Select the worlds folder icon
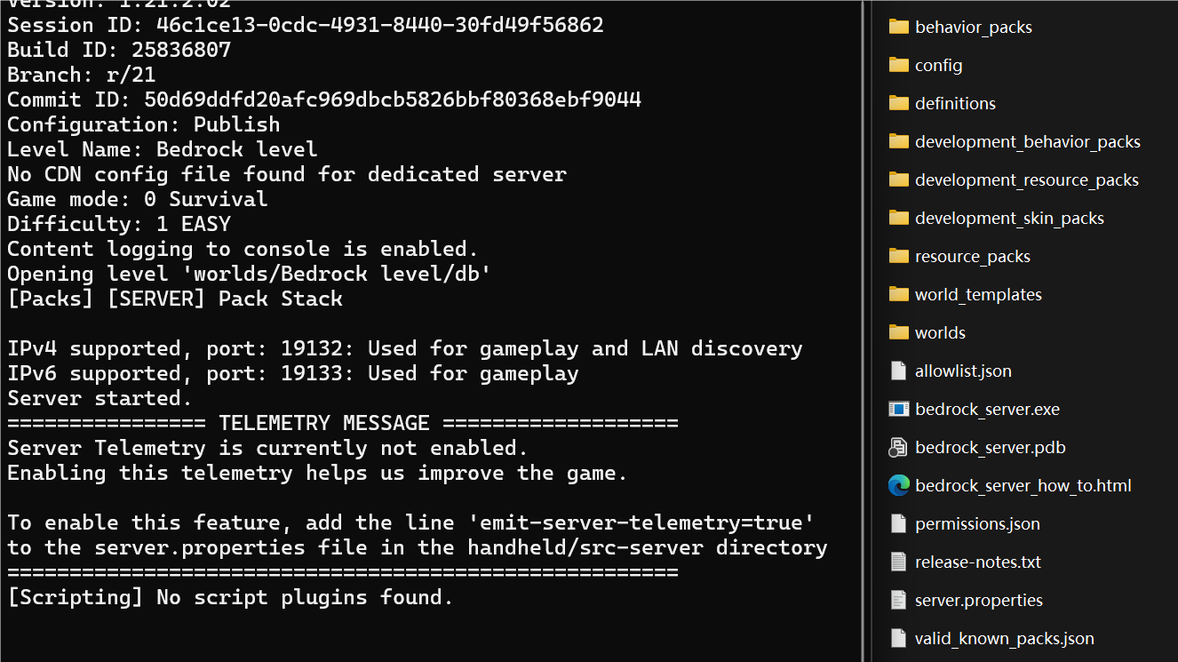Viewport: 1178px width, 662px height. pos(898,332)
